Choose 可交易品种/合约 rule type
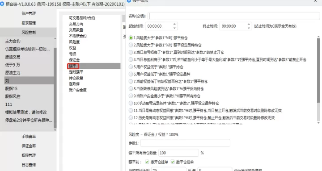The height and width of the screenshot is (171, 322). point(82,18)
